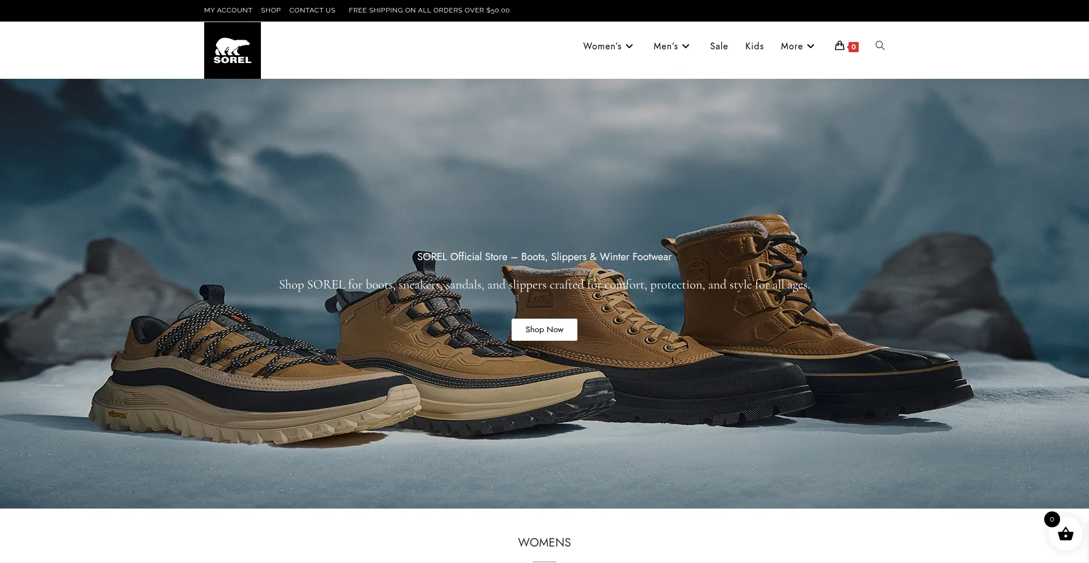Click the free shipping announcement text
1089x563 pixels.
[x=430, y=10]
